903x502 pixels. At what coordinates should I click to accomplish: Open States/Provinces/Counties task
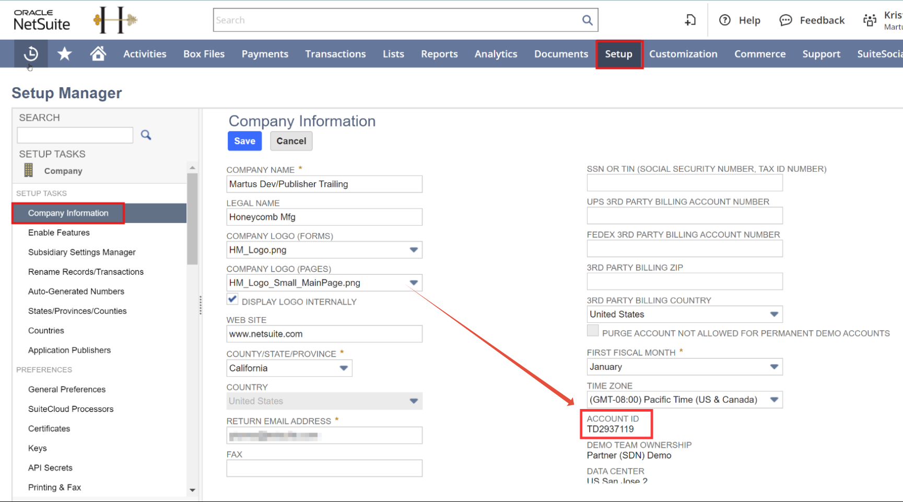77,311
